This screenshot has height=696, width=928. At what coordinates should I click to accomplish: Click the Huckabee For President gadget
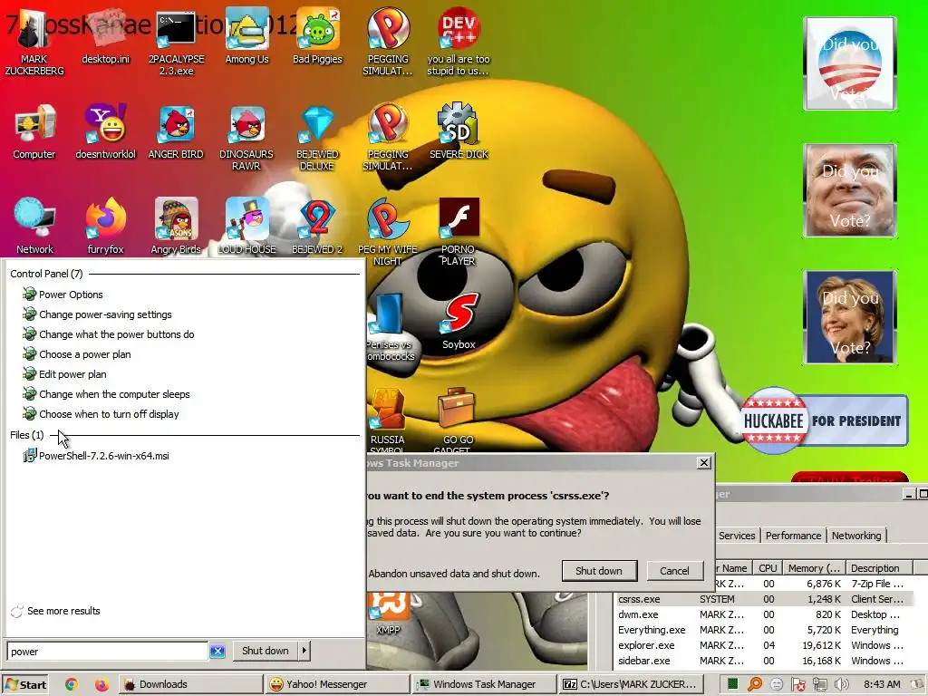click(x=825, y=420)
